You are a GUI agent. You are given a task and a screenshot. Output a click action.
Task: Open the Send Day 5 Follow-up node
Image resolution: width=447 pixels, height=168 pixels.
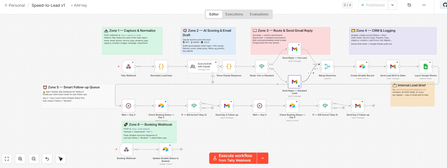point(358,106)
